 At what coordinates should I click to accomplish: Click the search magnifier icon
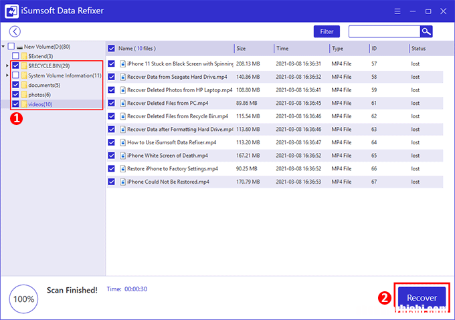click(x=426, y=31)
